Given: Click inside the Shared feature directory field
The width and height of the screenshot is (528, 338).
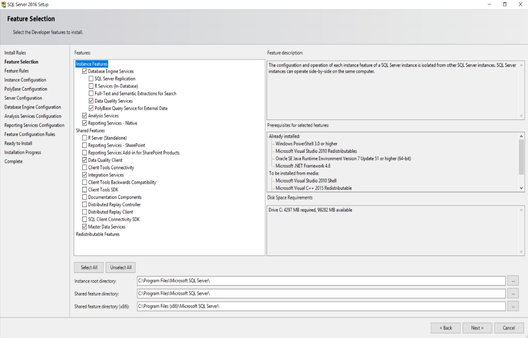Looking at the screenshot, I should 321,293.
